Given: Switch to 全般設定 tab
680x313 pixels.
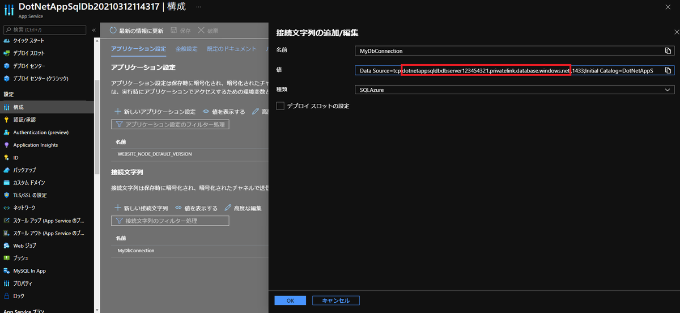Looking at the screenshot, I should click(186, 49).
